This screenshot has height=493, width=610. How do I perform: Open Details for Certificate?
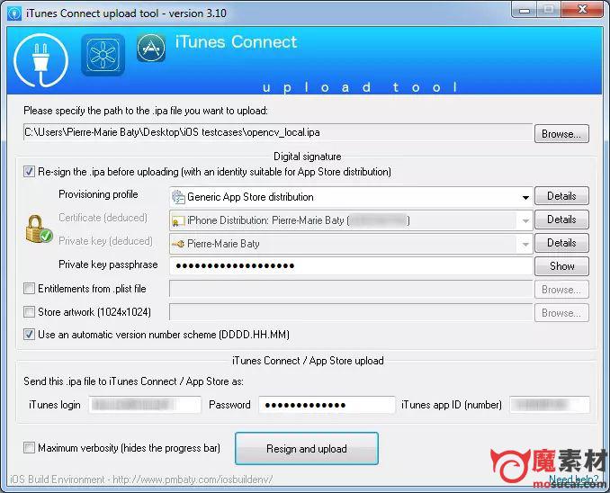[x=561, y=220]
